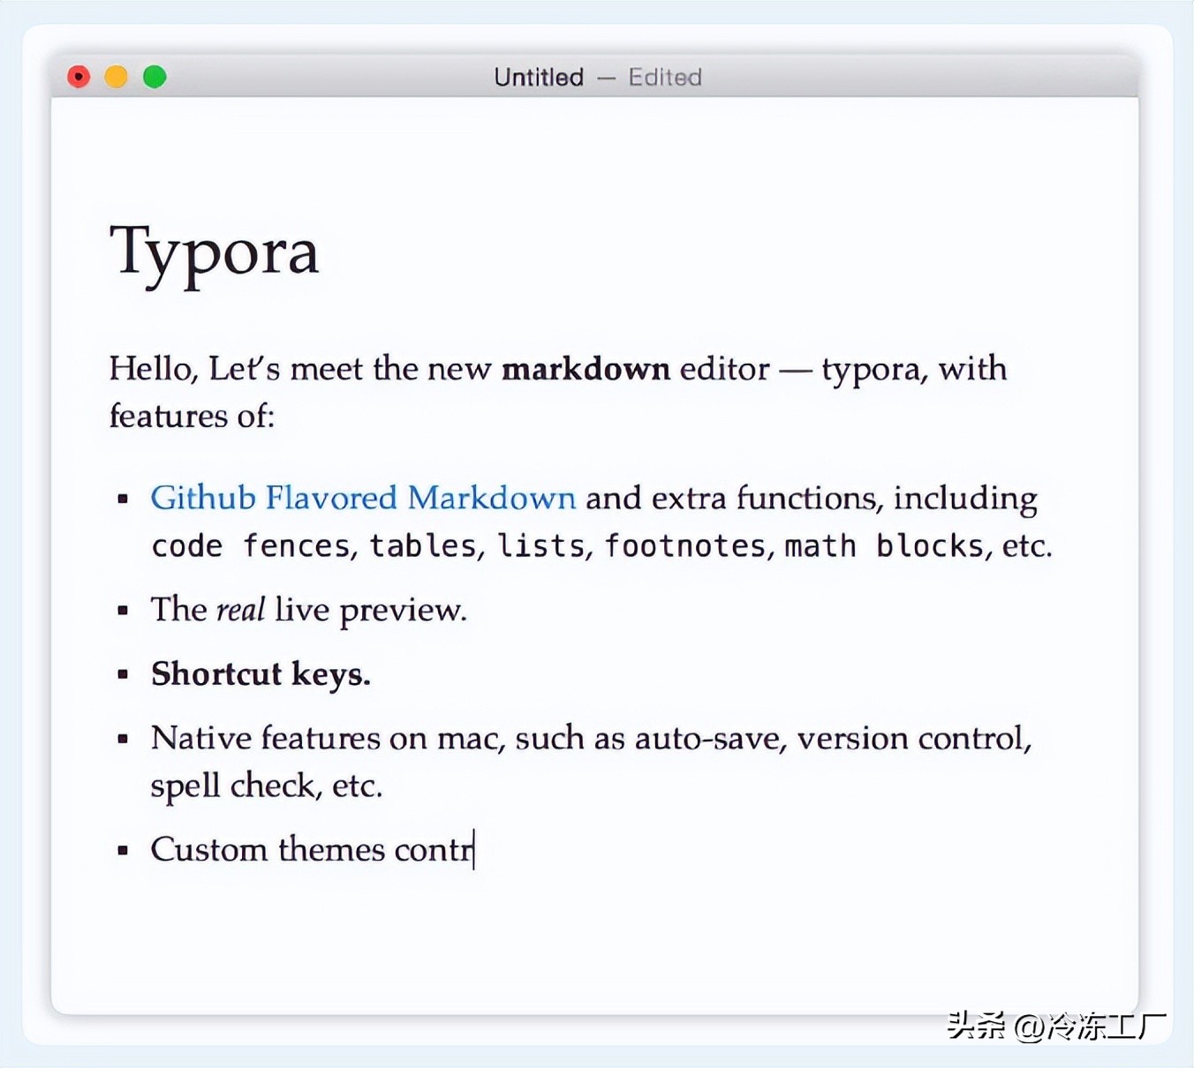Click the 'spell check, etc.' line
The image size is (1194, 1068).
[266, 786]
